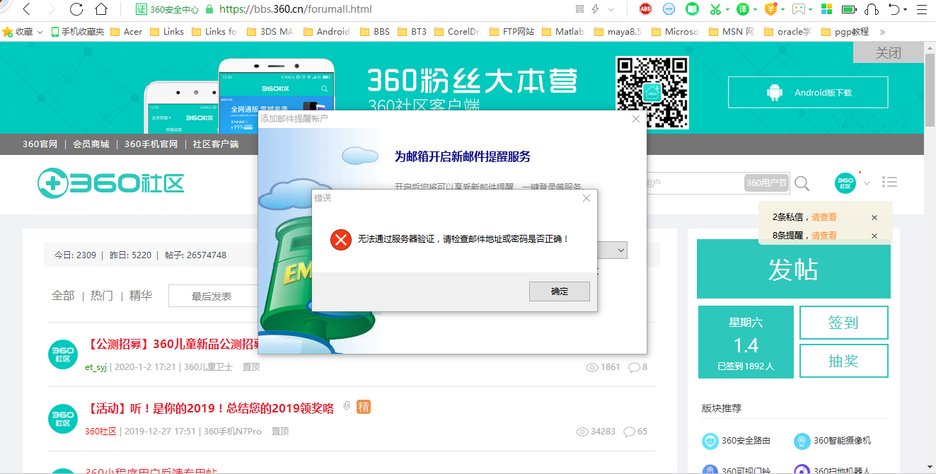
Task: Click the headphones icon in toolbar
Action: [872, 9]
